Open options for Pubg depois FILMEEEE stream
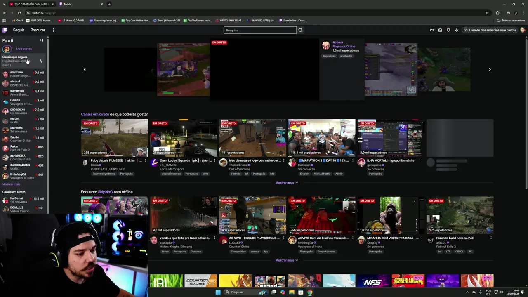The height and width of the screenshot is (297, 528). point(145,160)
